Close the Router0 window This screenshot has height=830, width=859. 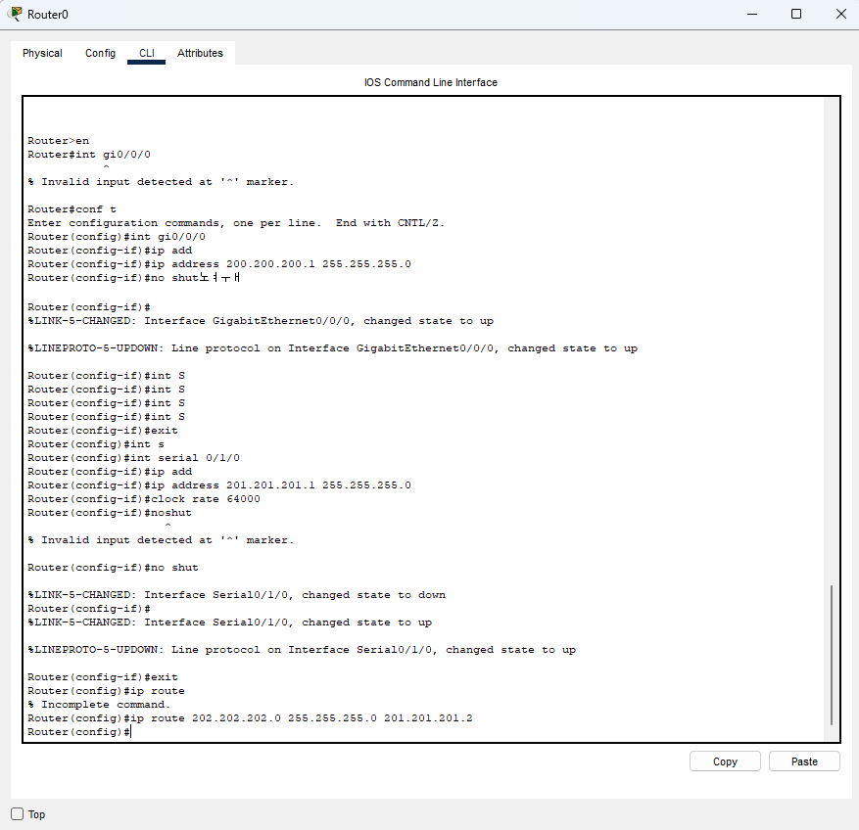click(841, 15)
